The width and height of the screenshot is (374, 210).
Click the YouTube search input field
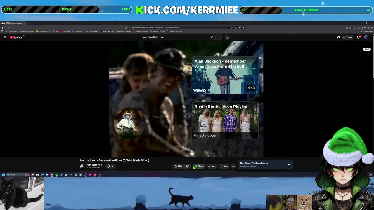[175, 37]
